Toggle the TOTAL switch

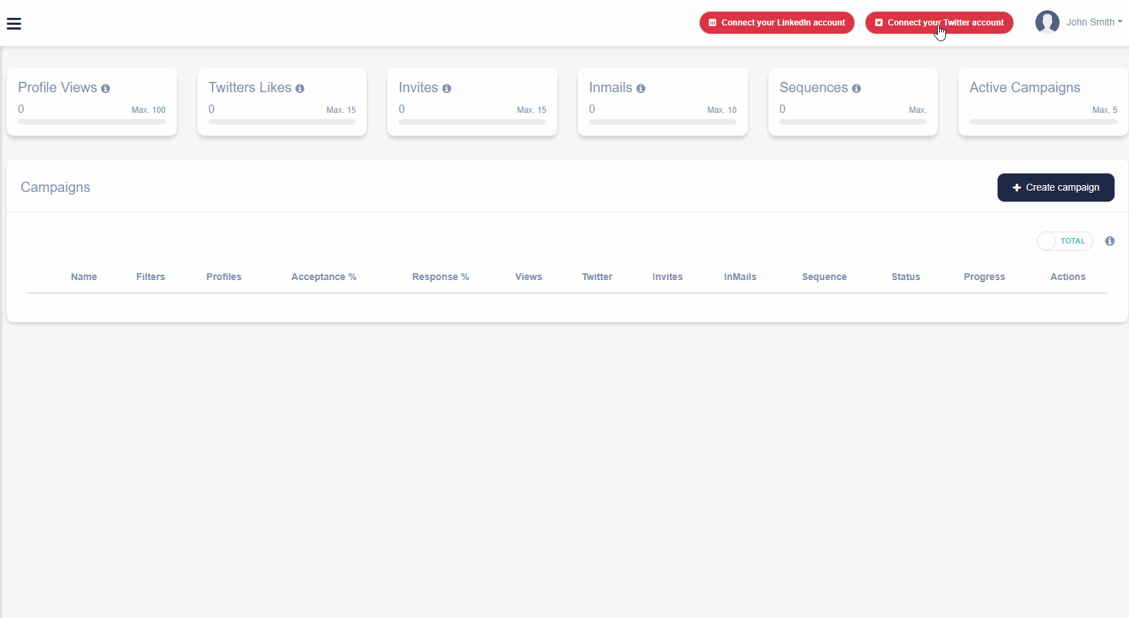pos(1065,241)
